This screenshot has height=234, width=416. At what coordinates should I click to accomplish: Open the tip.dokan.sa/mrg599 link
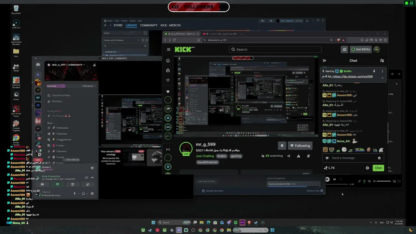pyautogui.click(x=353, y=77)
